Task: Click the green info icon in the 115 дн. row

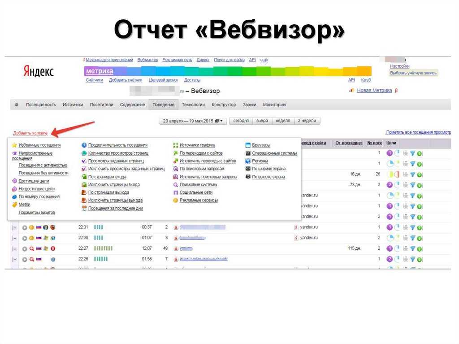Action: coord(420,249)
